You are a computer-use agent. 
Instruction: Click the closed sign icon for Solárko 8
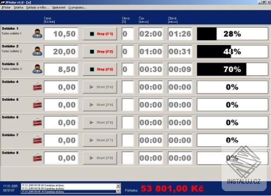coord(37,158)
